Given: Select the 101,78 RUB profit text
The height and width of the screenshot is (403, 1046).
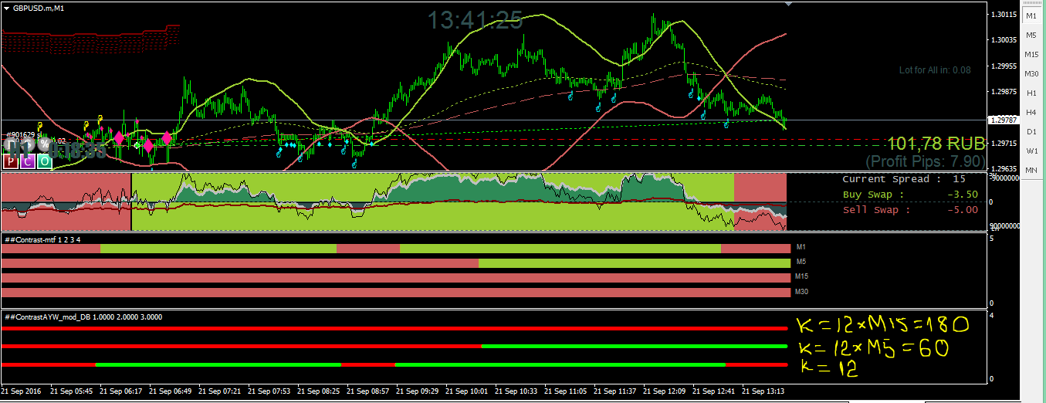Looking at the screenshot, I should [936, 144].
